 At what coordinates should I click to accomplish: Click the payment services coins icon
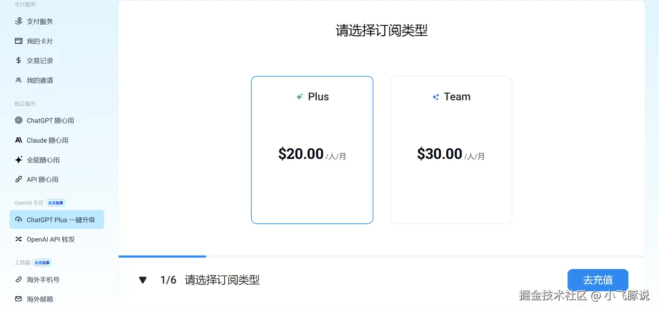coord(18,21)
